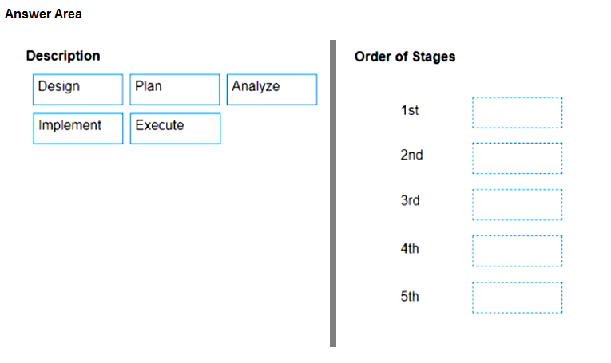This screenshot has height=363, width=611.
Task: Click the 3rd stage label
Action: (x=410, y=200)
